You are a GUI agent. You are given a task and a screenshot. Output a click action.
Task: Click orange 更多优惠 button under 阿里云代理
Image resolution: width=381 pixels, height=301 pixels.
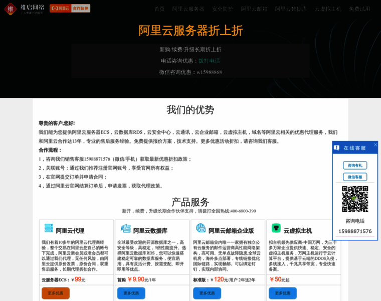pyautogui.click(x=56, y=293)
